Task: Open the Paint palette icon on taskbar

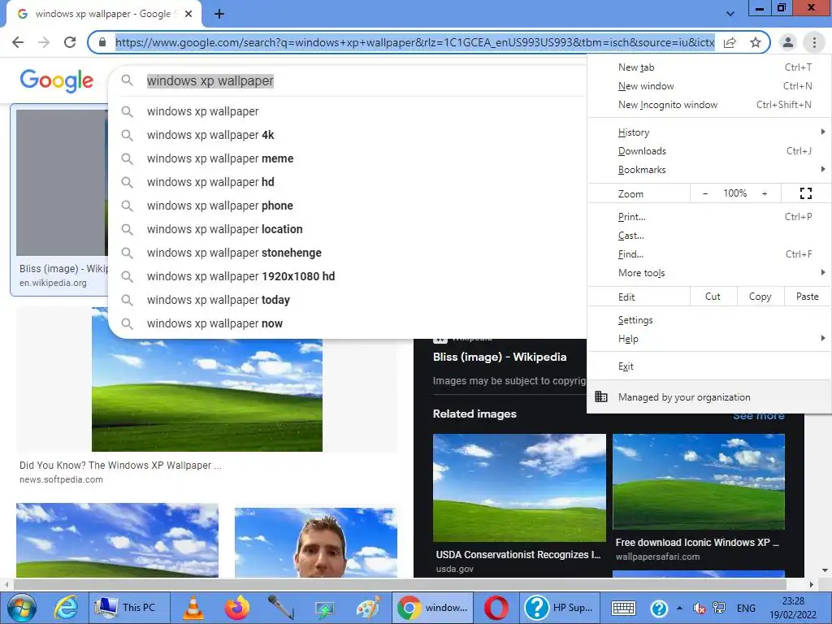Action: (368, 608)
